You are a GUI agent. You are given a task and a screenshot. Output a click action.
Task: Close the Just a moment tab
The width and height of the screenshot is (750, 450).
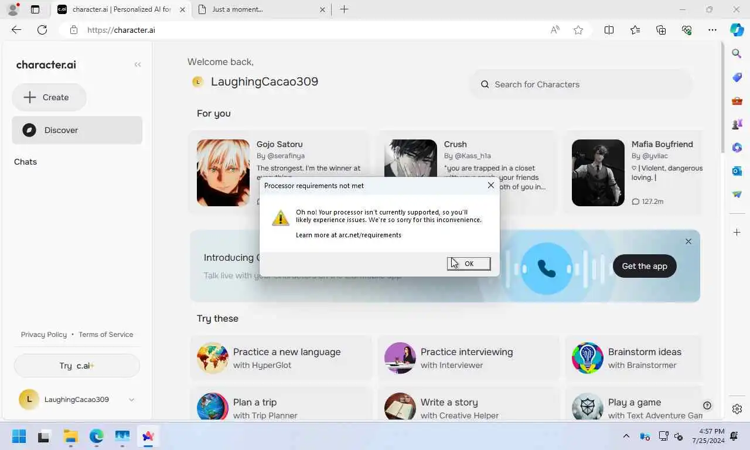tap(323, 9)
